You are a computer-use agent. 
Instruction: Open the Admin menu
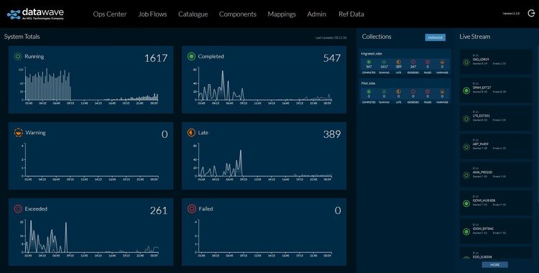(317, 14)
